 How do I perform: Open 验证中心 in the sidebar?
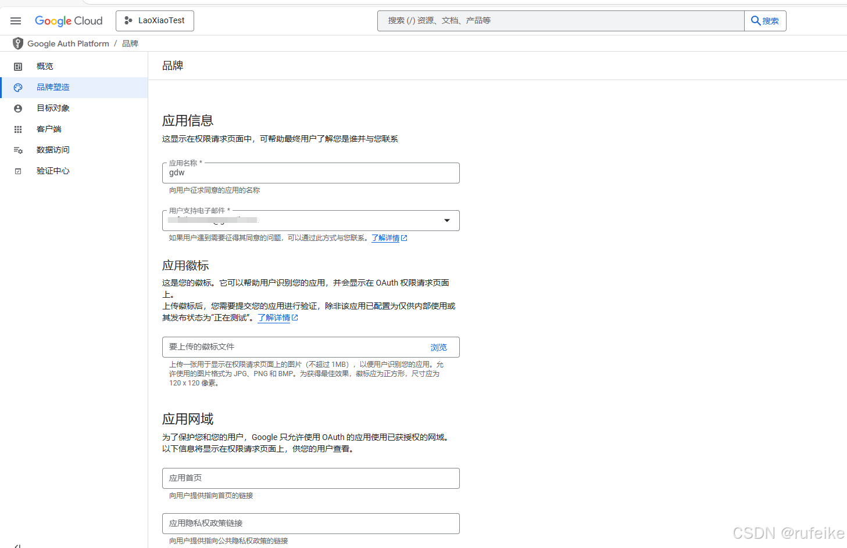click(x=74, y=171)
